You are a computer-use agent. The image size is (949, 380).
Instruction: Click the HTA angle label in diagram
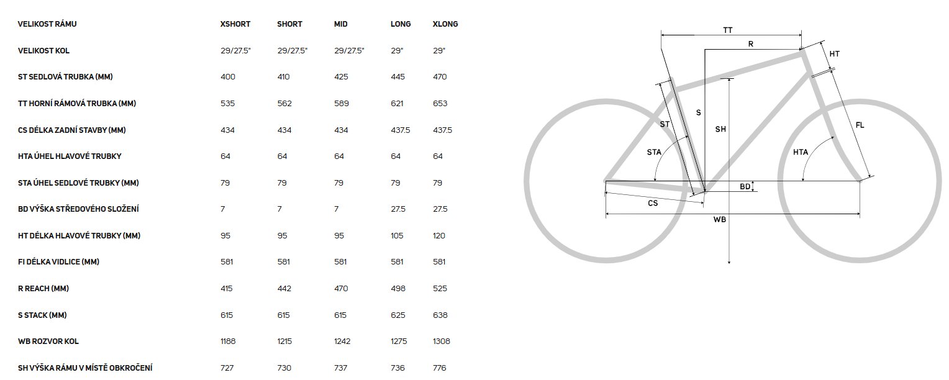tap(801, 152)
